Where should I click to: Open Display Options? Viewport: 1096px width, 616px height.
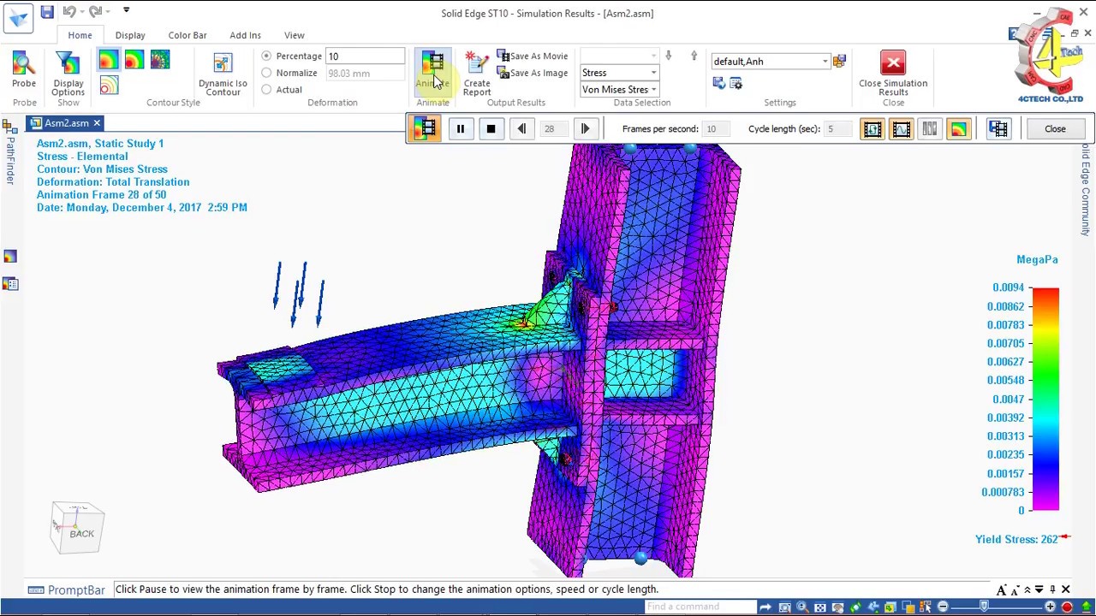pos(68,74)
